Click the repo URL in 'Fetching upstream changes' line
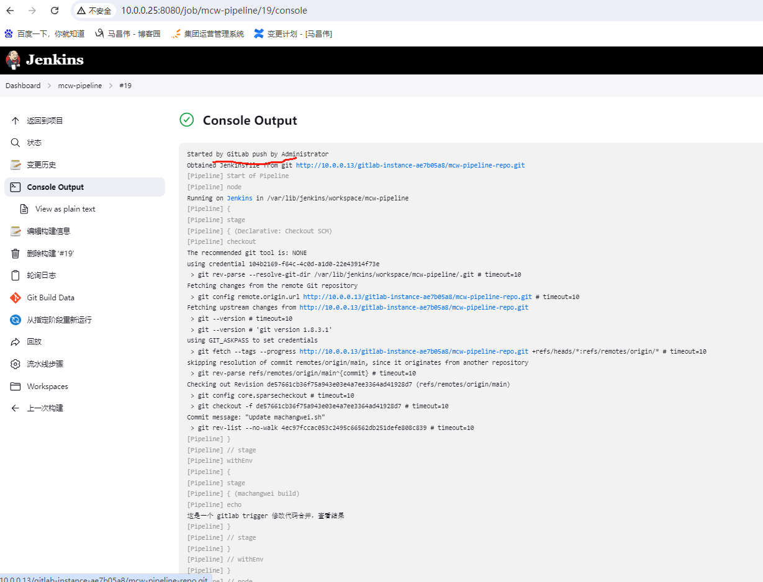The height and width of the screenshot is (582, 763). pyautogui.click(x=414, y=307)
